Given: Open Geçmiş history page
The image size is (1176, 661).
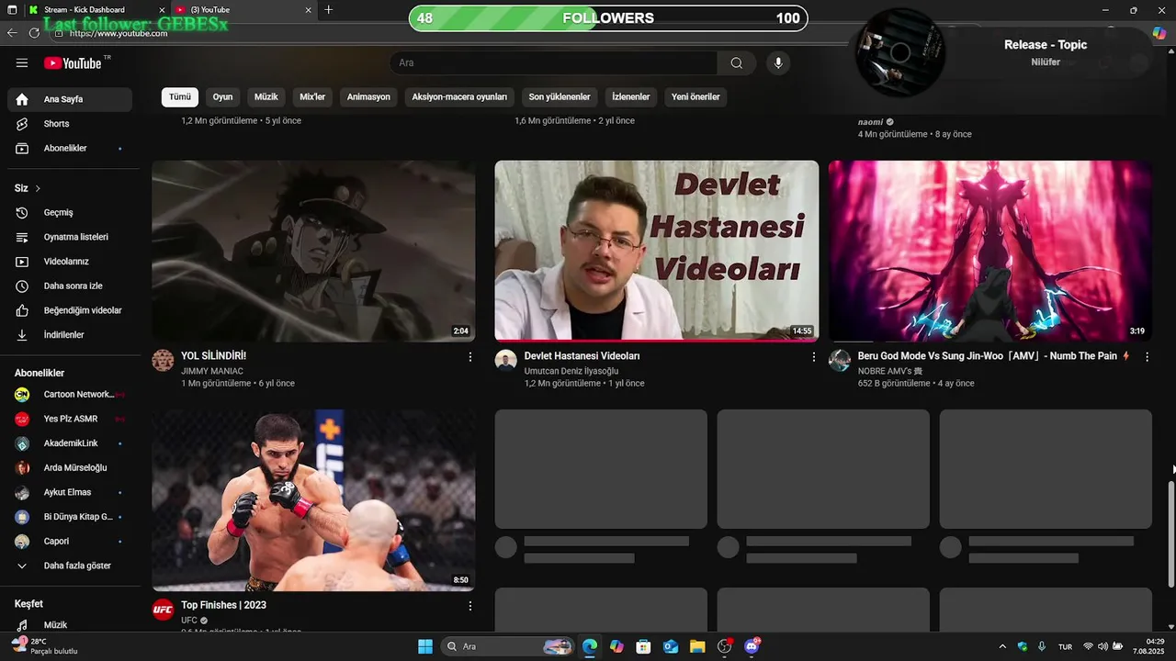Looking at the screenshot, I should coord(70,213).
